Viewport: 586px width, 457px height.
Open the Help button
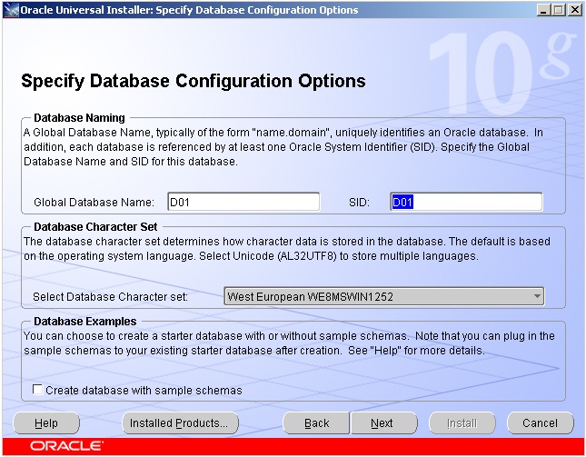(46, 423)
